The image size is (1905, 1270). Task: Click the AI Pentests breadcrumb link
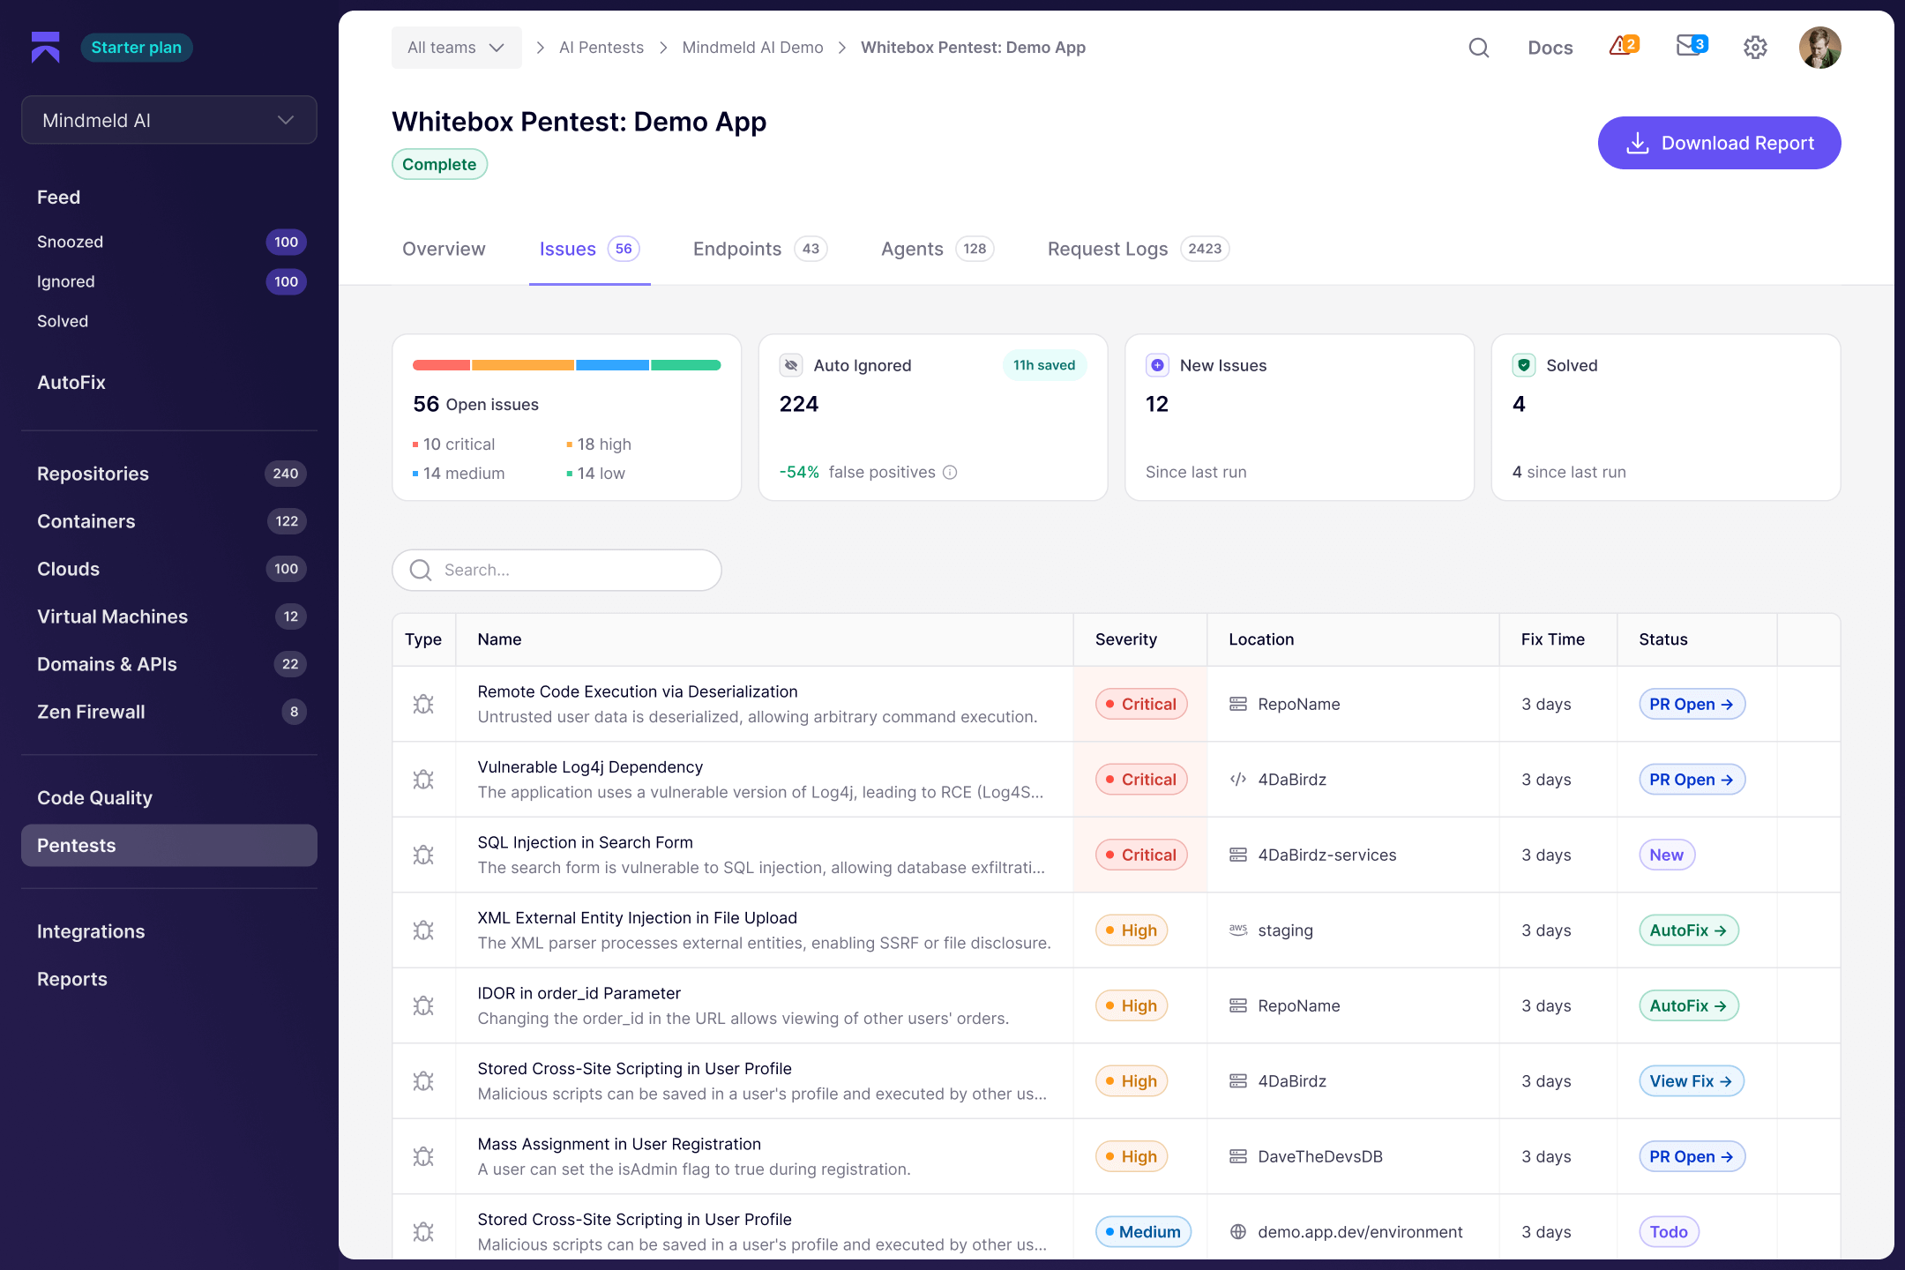coord(601,48)
